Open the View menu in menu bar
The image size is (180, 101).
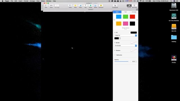point(38,1)
